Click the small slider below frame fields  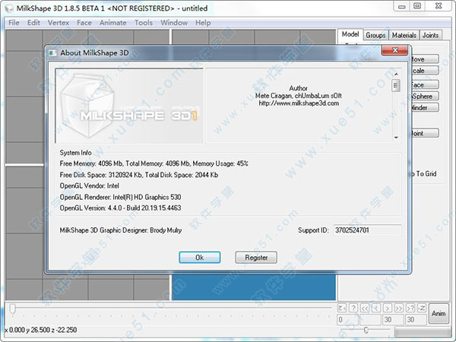(x=366, y=330)
